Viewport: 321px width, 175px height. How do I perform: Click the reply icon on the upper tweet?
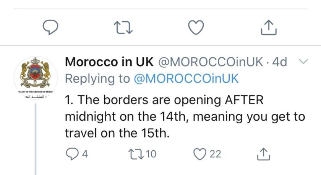click(x=50, y=27)
